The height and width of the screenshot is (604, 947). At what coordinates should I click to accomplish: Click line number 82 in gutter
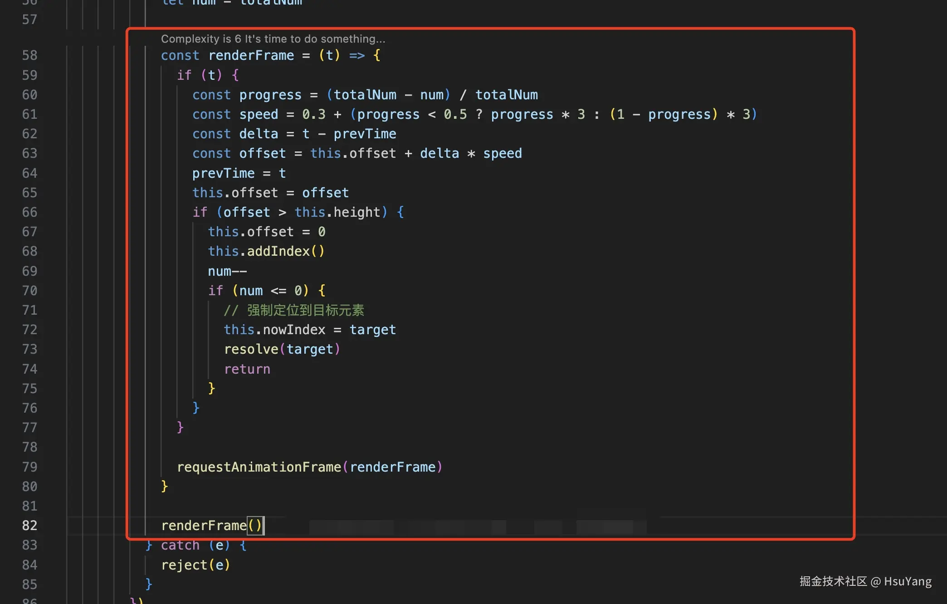(x=29, y=526)
